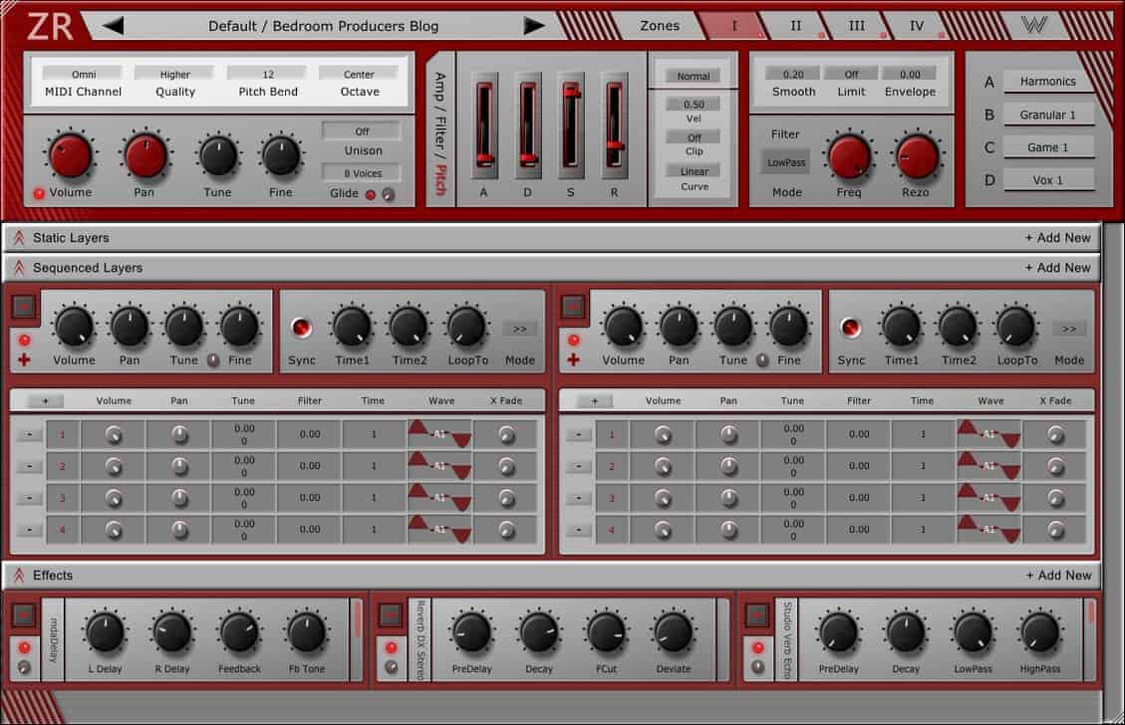Remove the left sequenced layer with minus button

coord(24,307)
